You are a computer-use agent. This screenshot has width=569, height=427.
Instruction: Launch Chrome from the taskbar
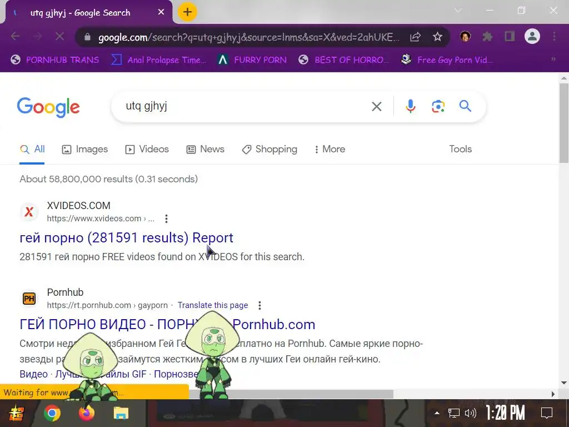coord(52,413)
